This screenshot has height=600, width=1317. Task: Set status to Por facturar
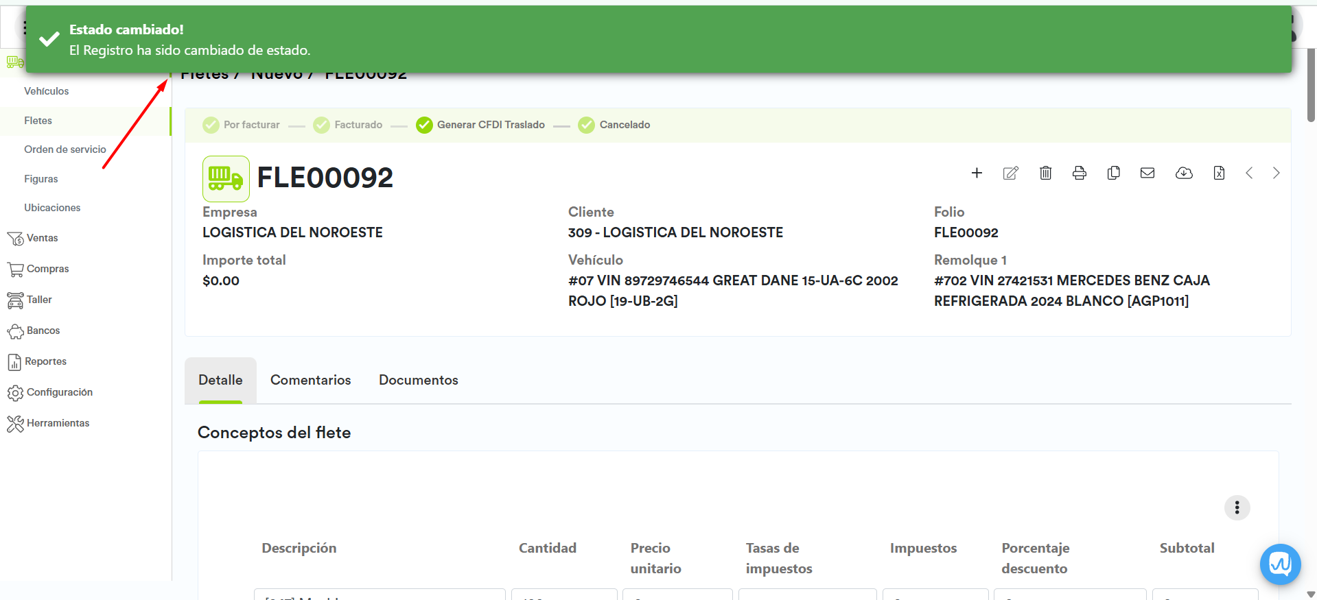pos(242,125)
